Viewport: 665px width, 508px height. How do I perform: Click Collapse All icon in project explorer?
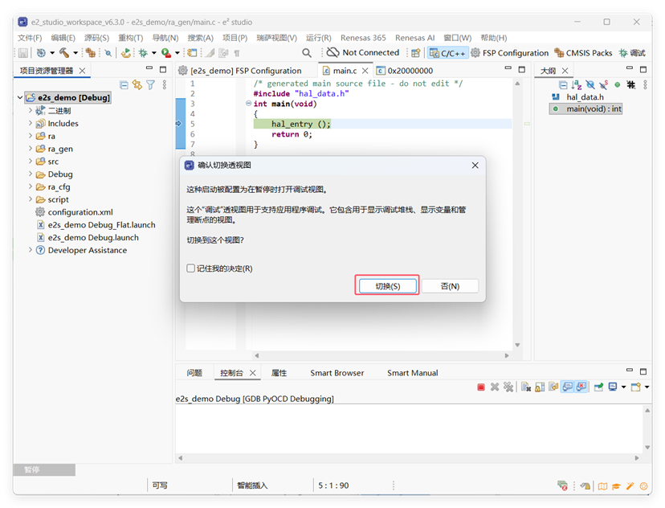point(124,85)
